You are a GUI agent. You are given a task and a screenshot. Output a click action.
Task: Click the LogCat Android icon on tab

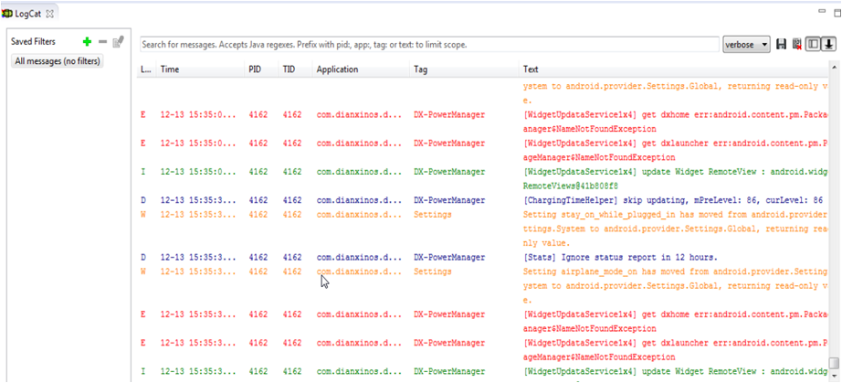coord(7,14)
